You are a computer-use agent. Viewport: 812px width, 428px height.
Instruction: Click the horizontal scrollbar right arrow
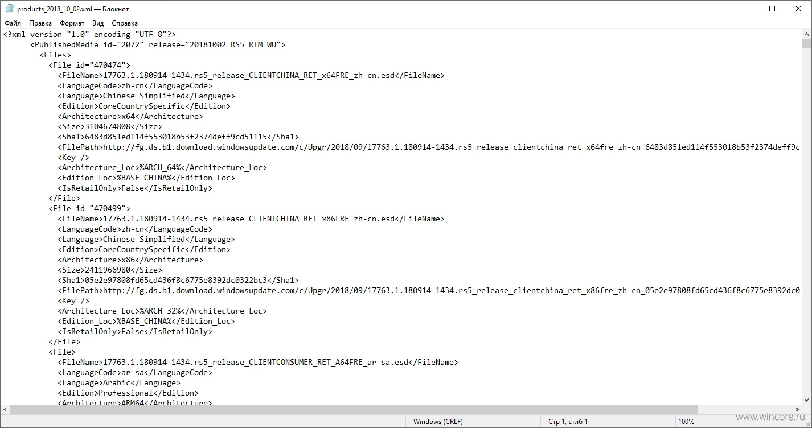click(x=797, y=410)
